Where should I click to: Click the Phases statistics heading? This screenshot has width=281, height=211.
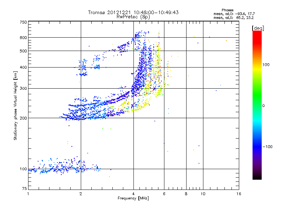click(227, 10)
